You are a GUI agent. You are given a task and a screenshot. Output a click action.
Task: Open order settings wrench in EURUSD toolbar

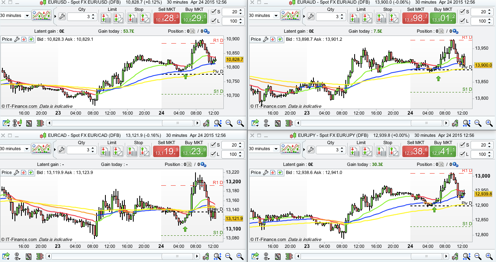pyautogui.click(x=61, y=17)
